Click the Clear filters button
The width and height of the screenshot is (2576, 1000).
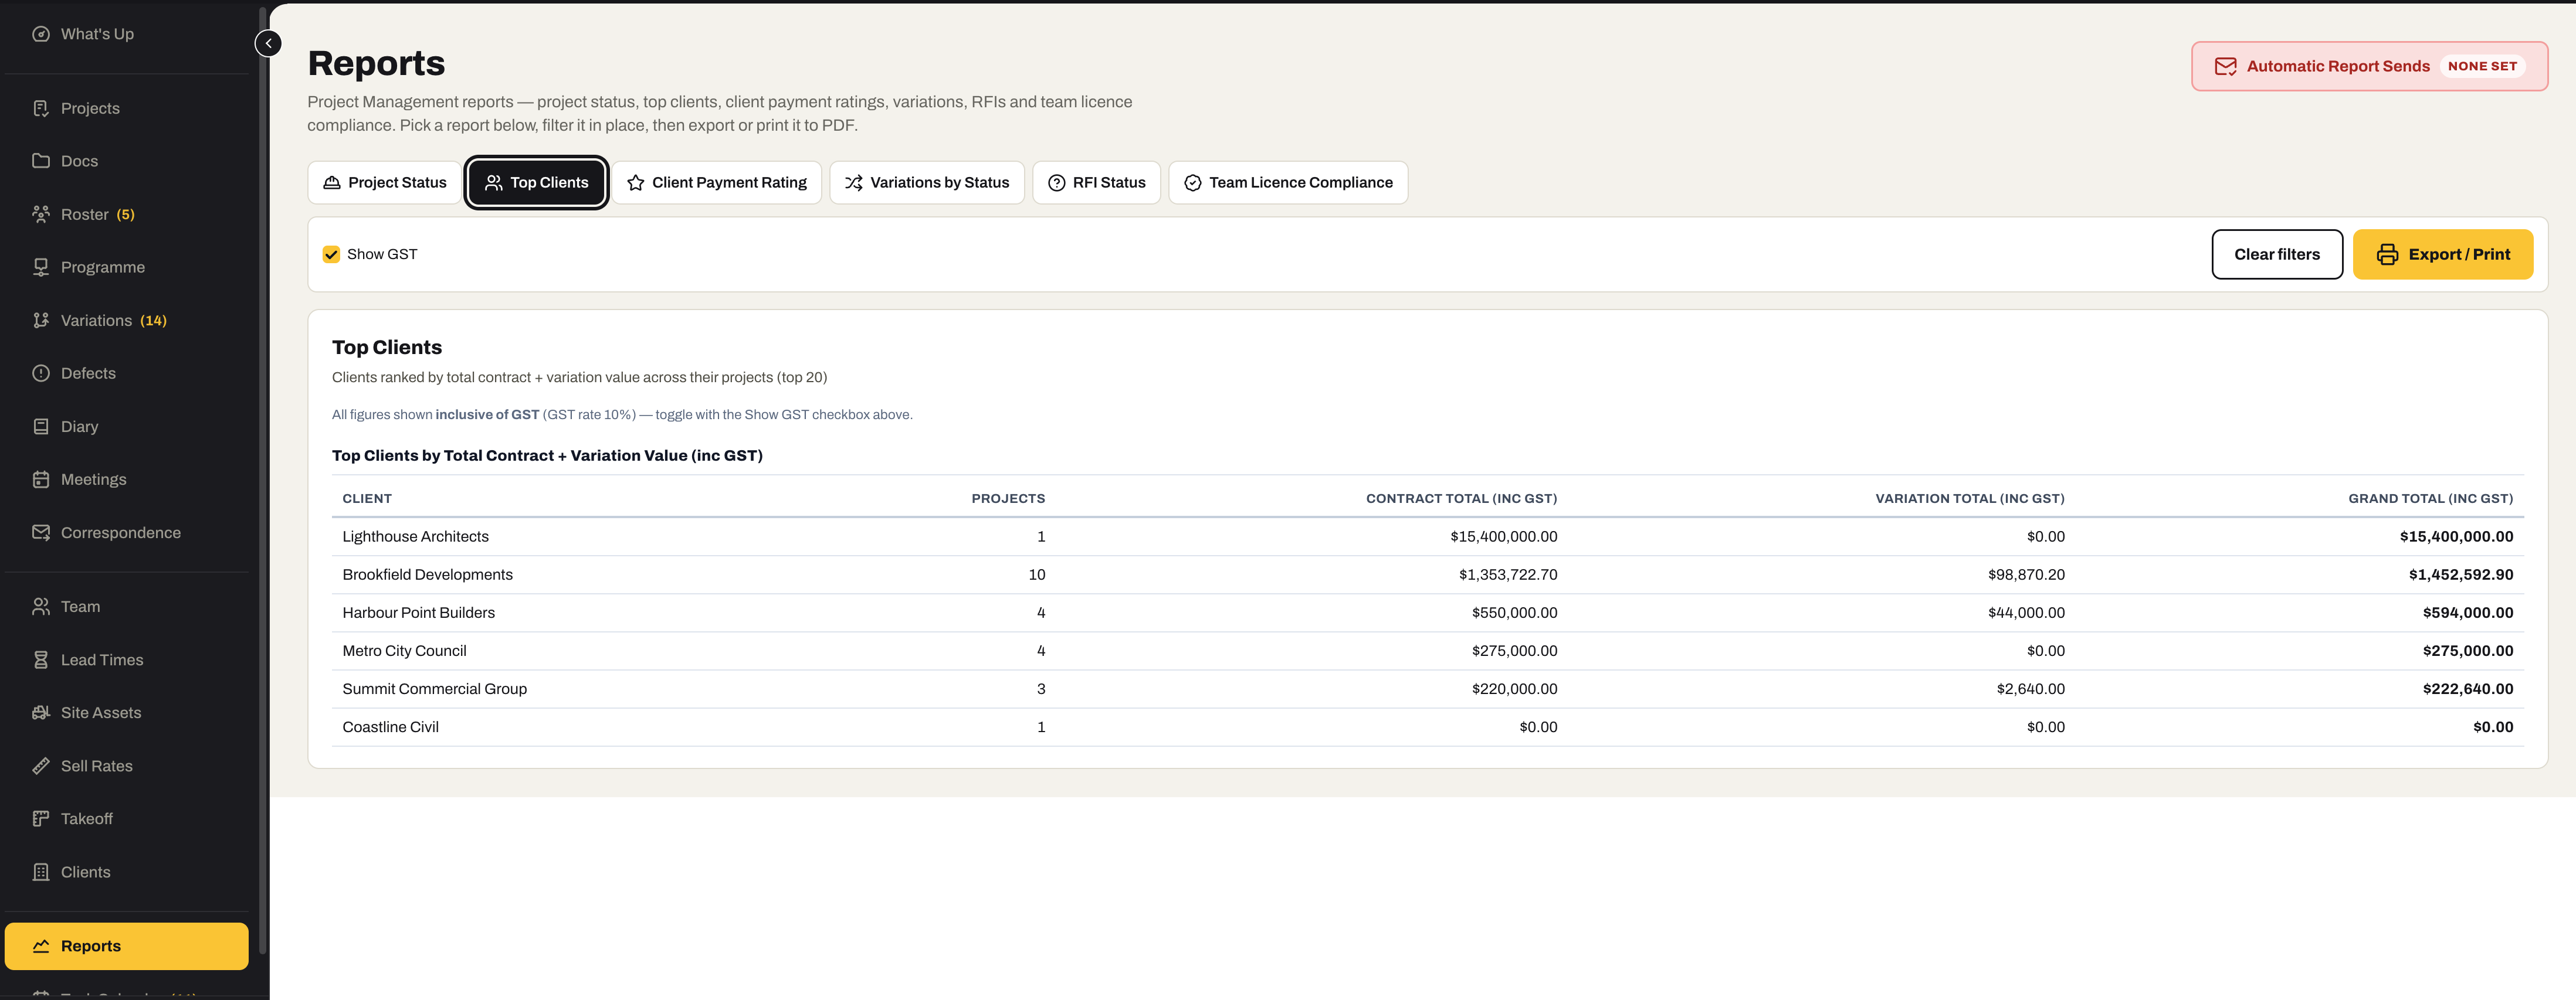2277,255
